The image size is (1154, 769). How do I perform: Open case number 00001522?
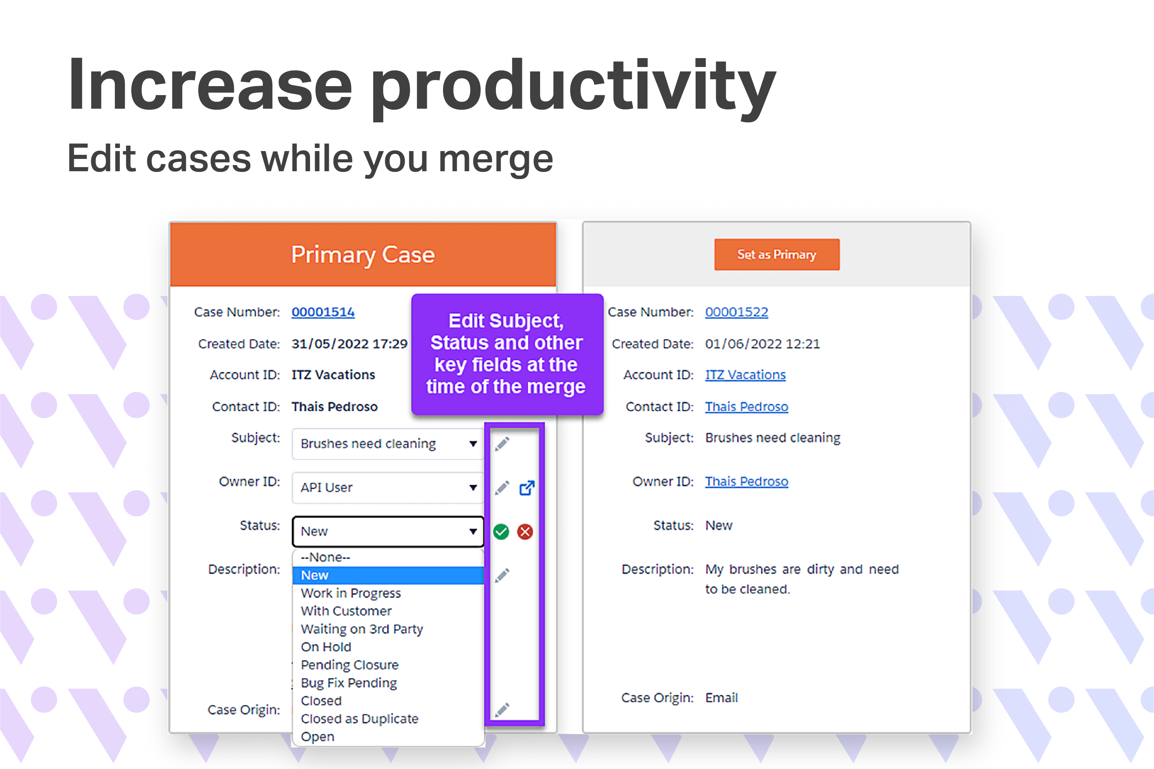(x=737, y=312)
